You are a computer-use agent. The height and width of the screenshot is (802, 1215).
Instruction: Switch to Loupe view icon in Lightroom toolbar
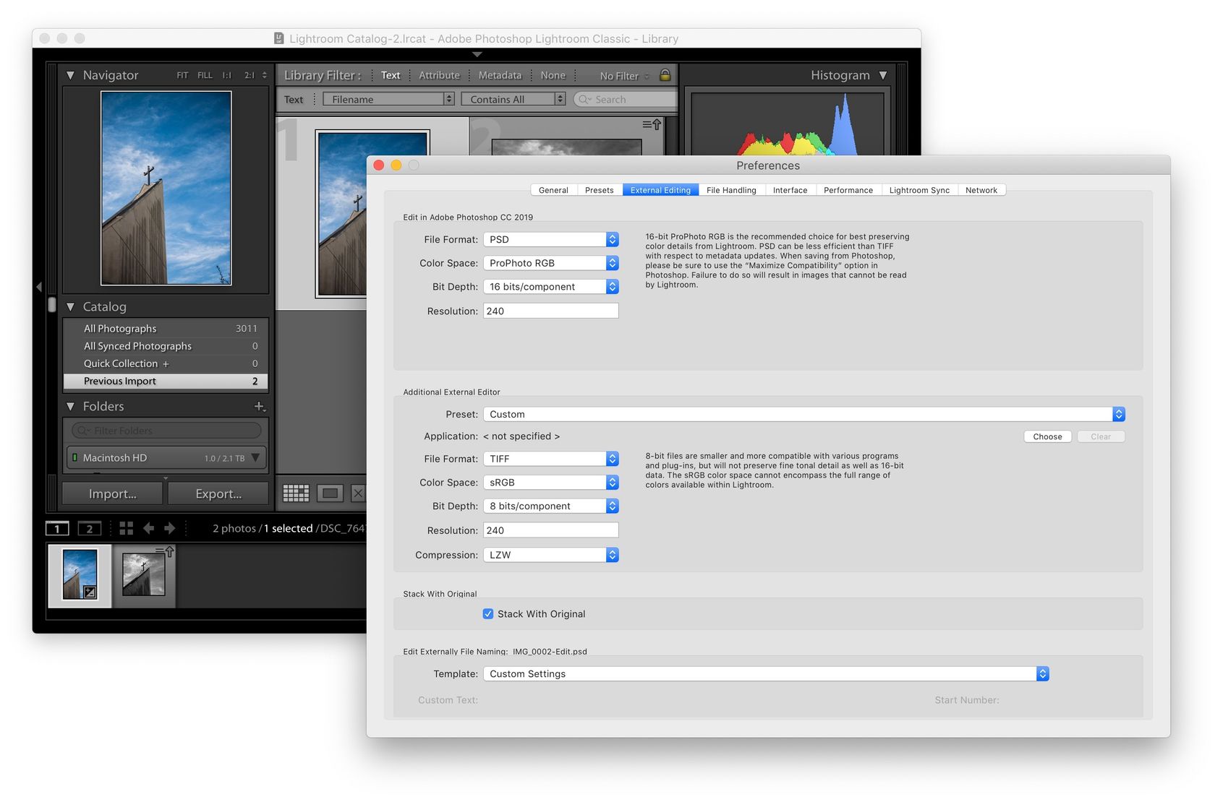point(331,493)
